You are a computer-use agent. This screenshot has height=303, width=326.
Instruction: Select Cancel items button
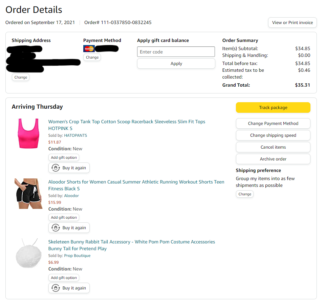coord(273,147)
